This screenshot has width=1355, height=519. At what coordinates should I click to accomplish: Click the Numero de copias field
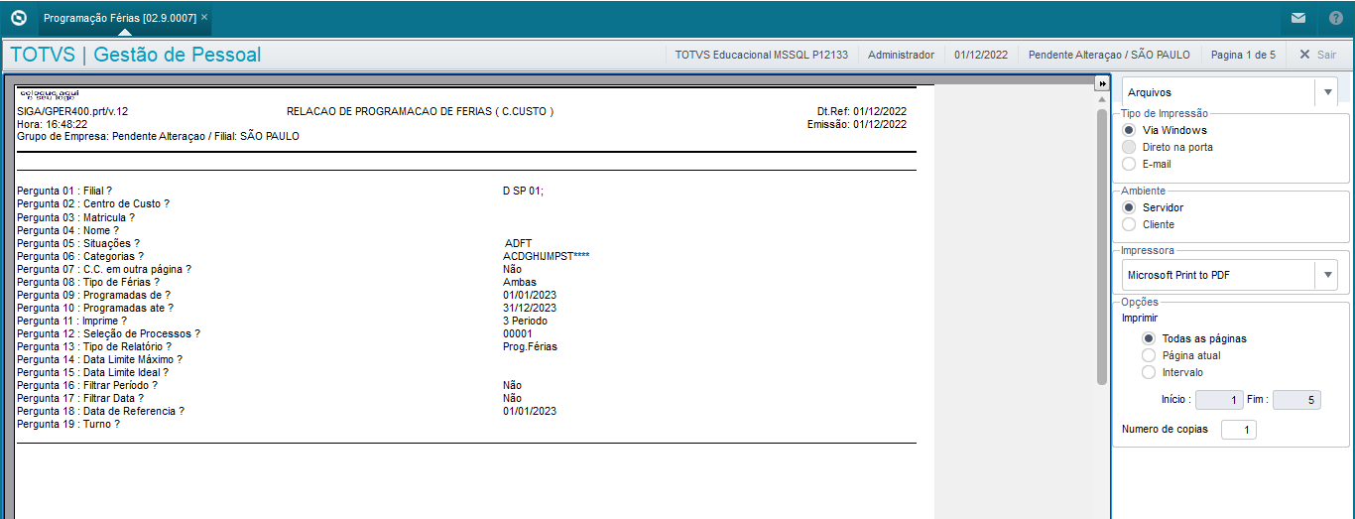pyautogui.click(x=1239, y=430)
